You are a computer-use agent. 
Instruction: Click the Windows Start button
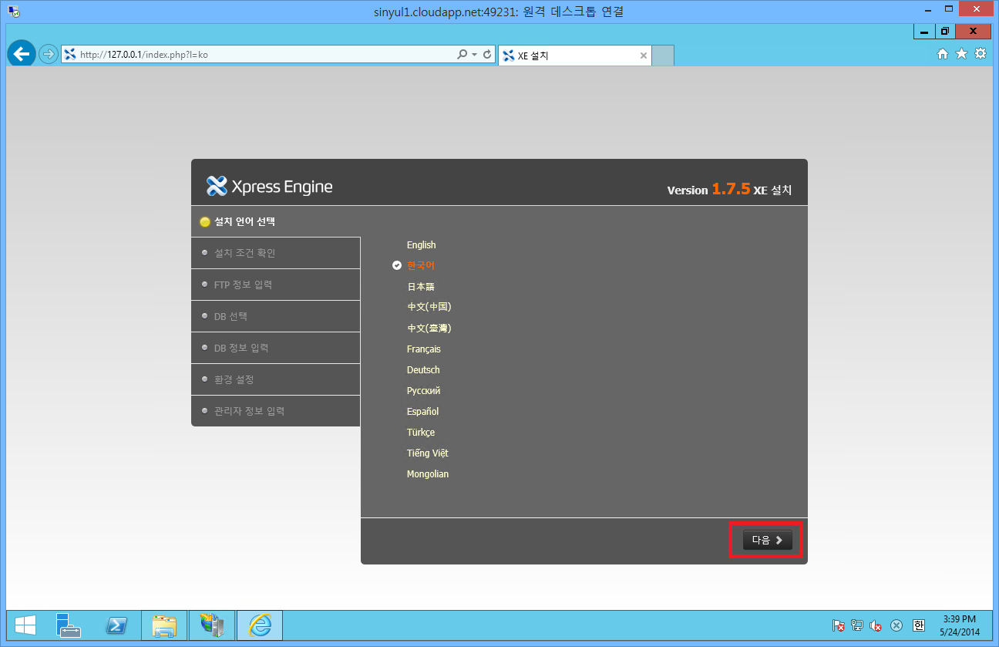25,625
